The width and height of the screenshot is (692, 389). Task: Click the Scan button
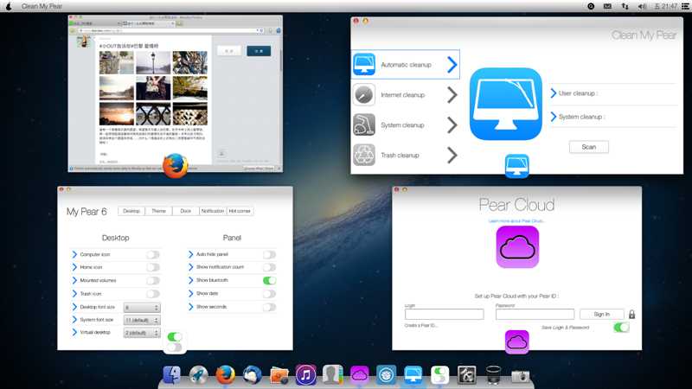tap(589, 147)
